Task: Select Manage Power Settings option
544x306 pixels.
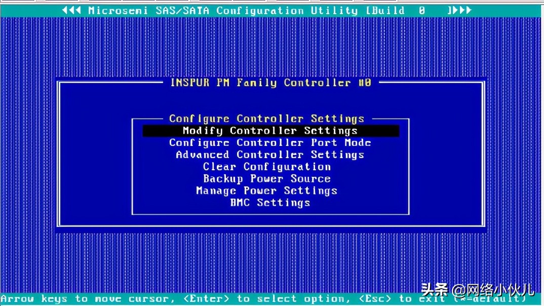Action: click(x=266, y=191)
